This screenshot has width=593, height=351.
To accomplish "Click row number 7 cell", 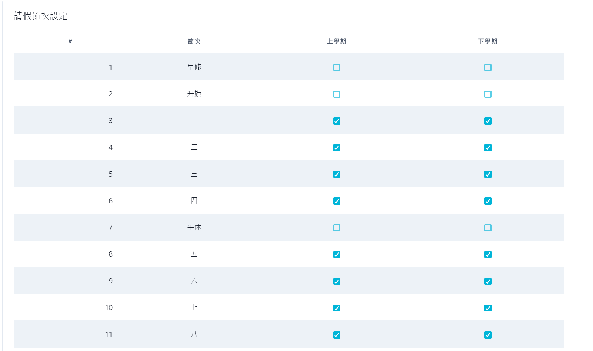I will click(x=110, y=228).
